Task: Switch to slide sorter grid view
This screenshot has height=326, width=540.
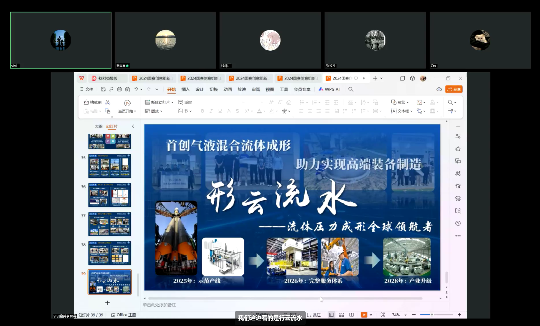Action: pyautogui.click(x=341, y=315)
